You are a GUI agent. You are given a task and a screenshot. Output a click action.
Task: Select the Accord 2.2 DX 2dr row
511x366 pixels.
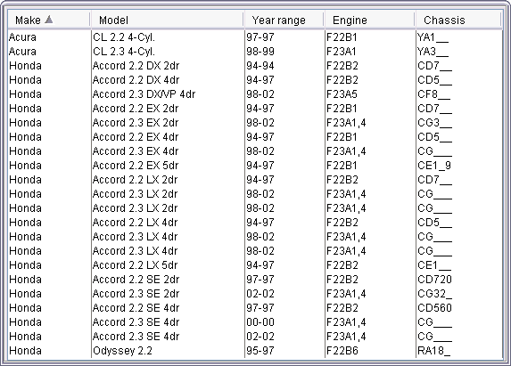[255, 66]
